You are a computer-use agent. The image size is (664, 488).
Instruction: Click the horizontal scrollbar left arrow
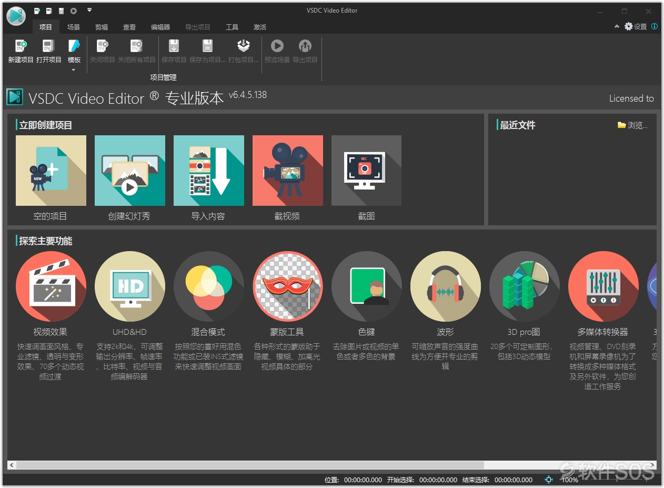(x=12, y=465)
